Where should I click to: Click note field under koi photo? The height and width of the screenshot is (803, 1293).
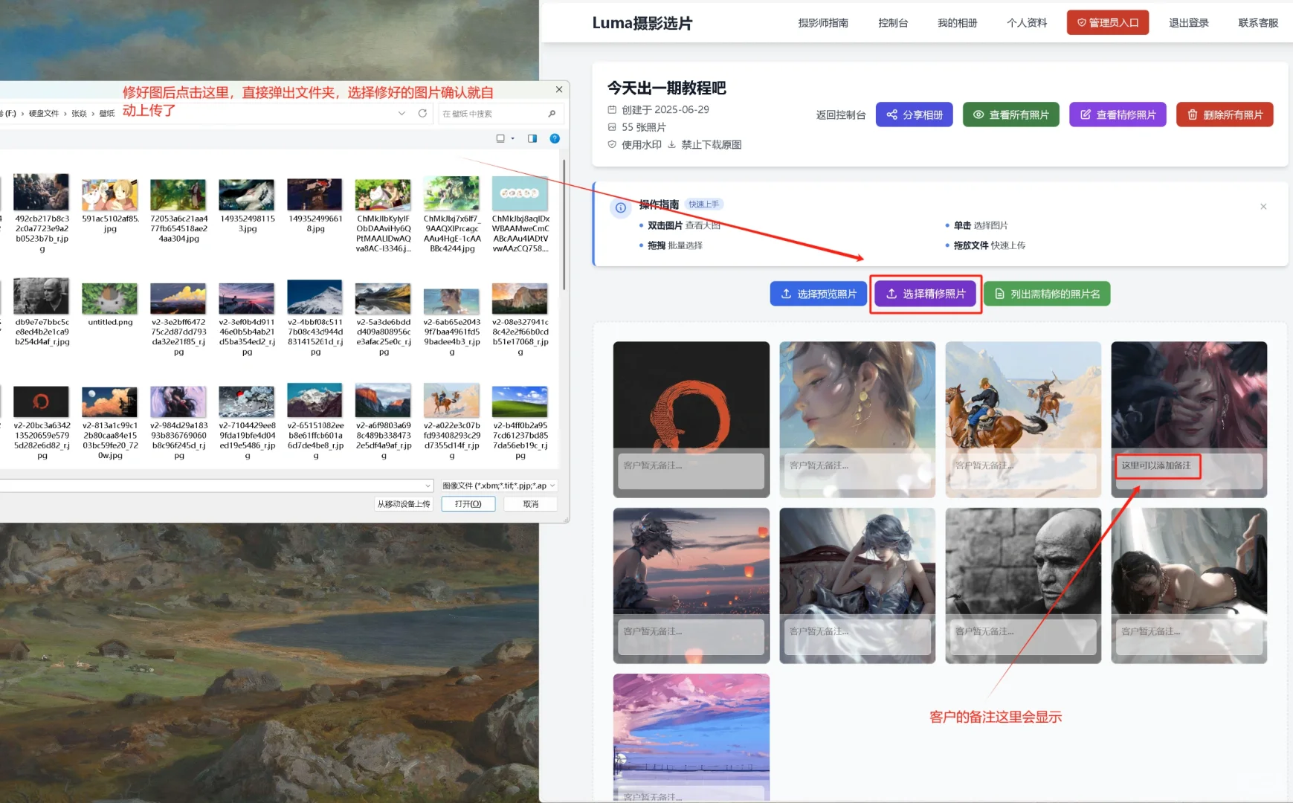(691, 471)
